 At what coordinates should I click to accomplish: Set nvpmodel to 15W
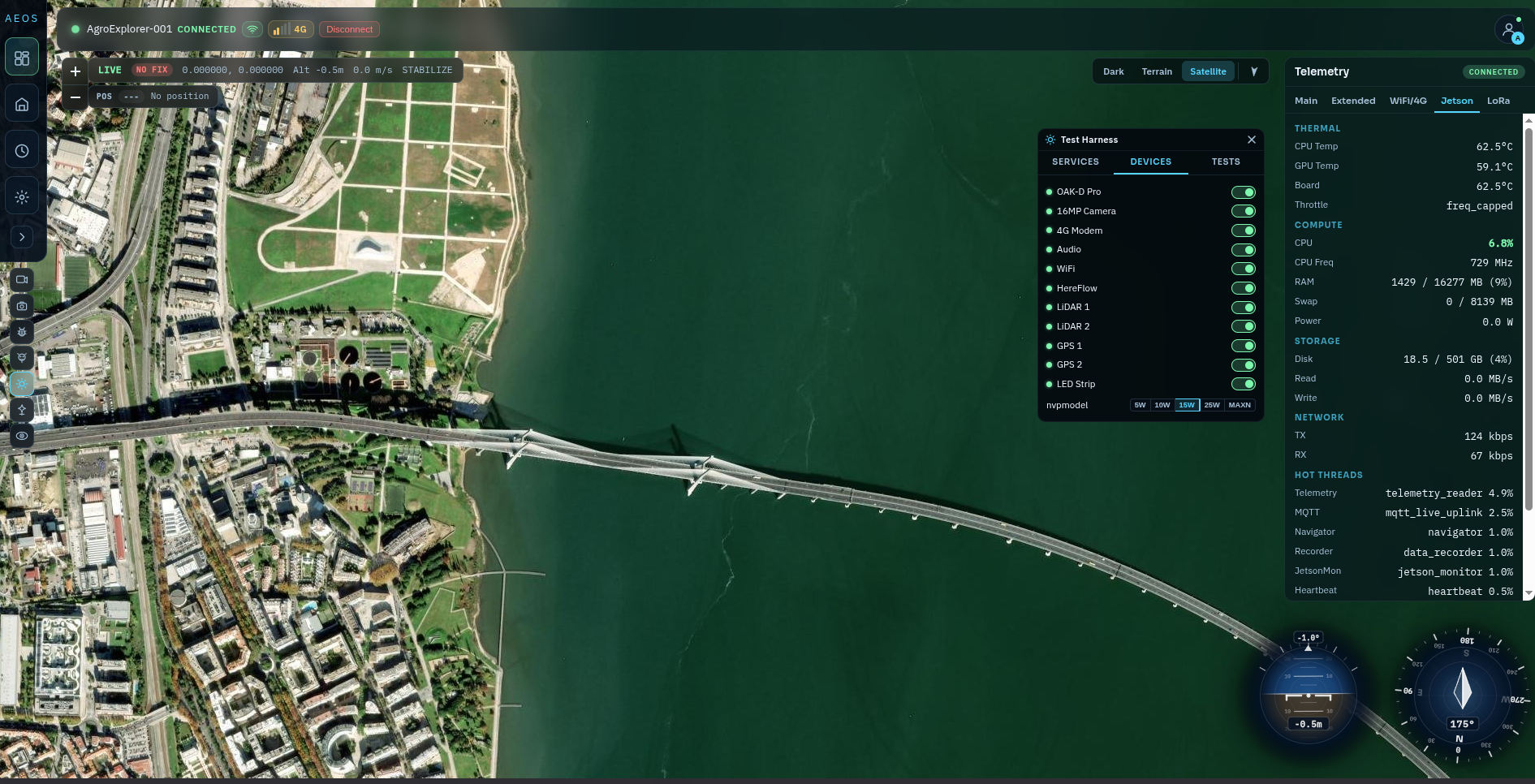point(1187,405)
